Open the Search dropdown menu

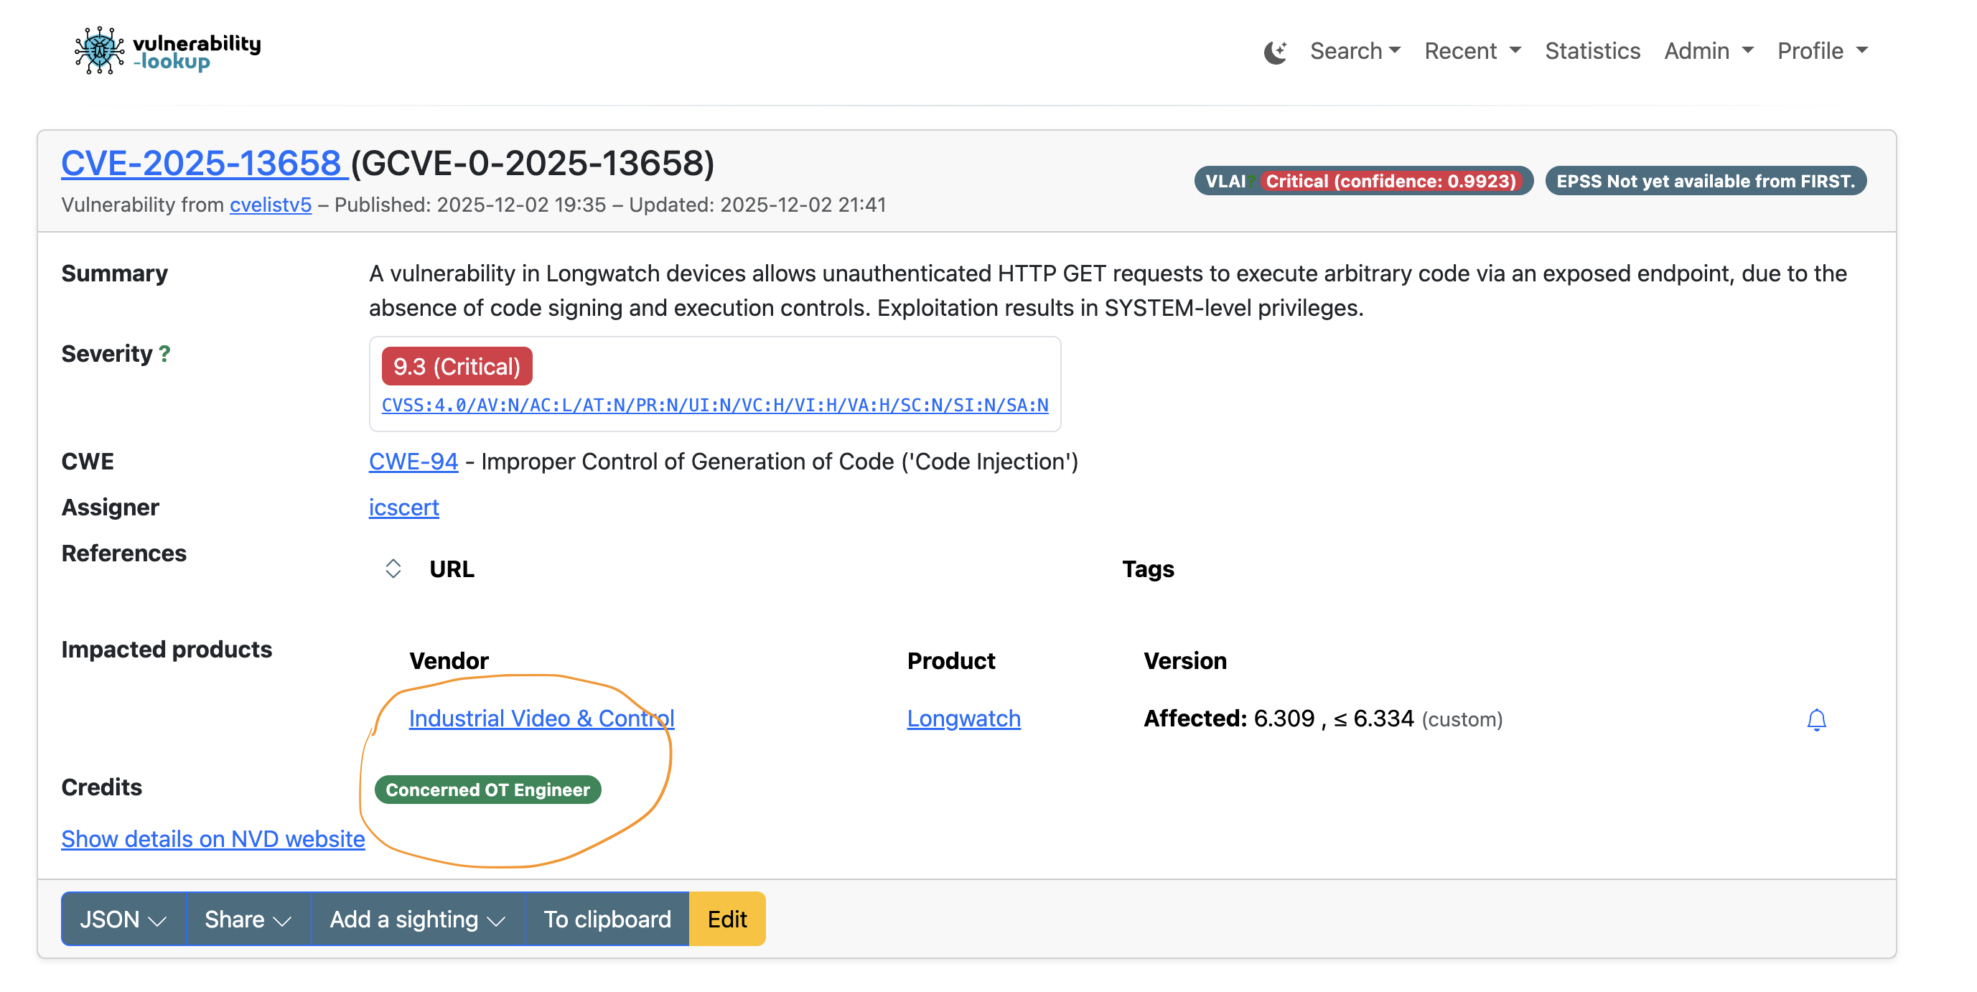tap(1355, 51)
